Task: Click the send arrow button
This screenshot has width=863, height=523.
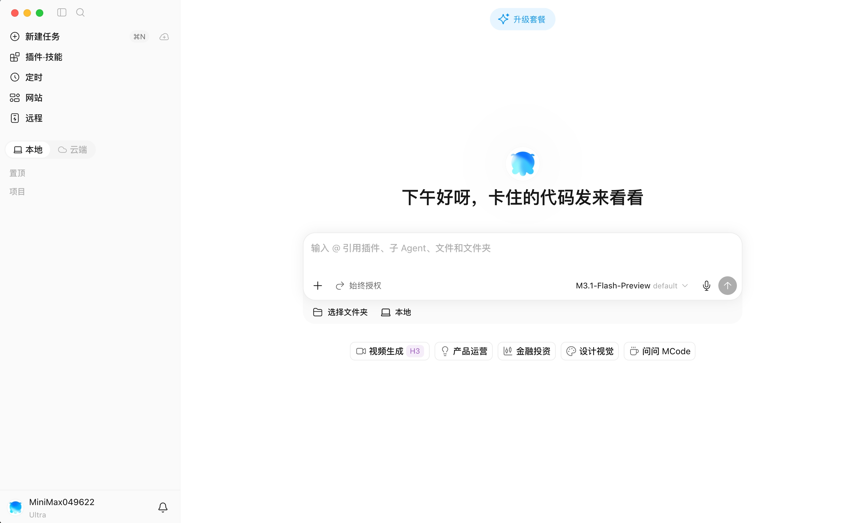Action: [x=727, y=286]
